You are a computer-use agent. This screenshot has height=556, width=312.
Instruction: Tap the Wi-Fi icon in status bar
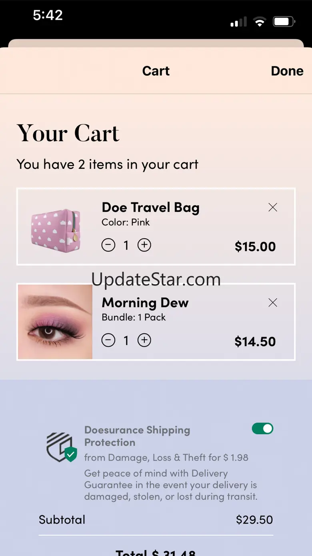point(260,22)
